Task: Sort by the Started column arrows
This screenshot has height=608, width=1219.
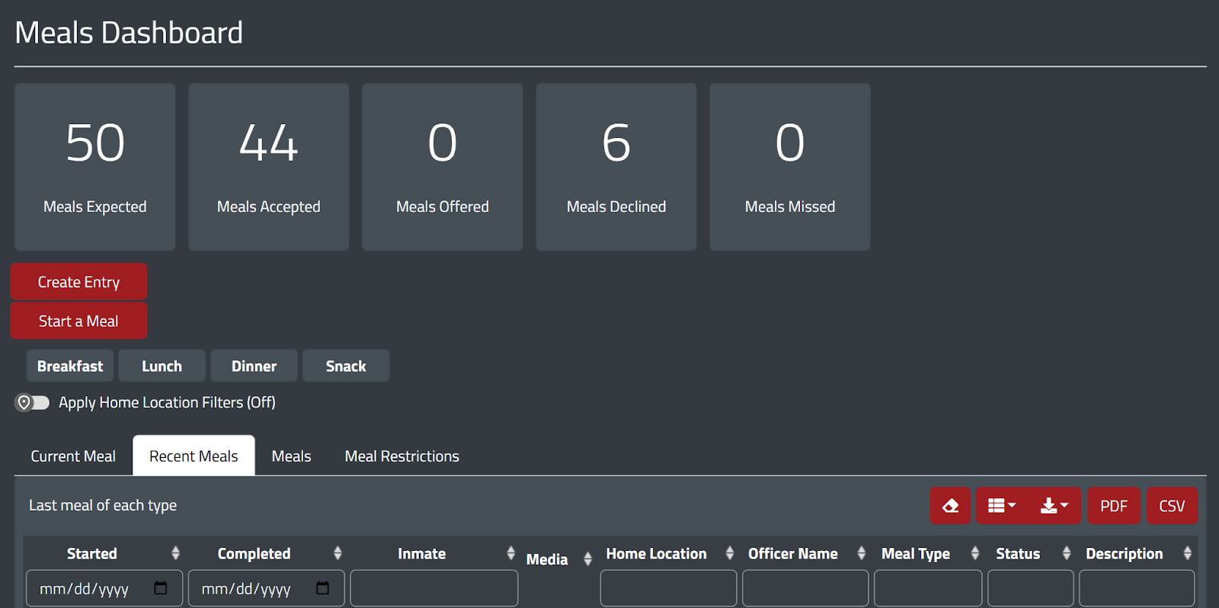Action: (x=175, y=553)
